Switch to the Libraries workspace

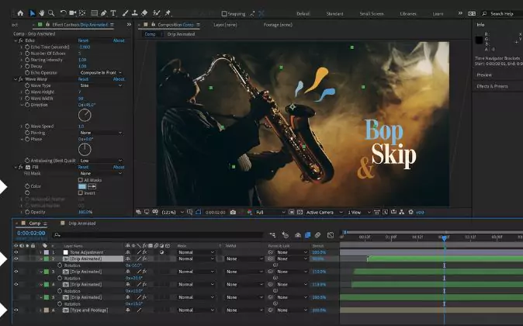408,14
